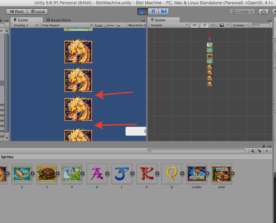Click the Sprites folder breadcrumb
This screenshot has width=276, height=223.
(x=7, y=157)
